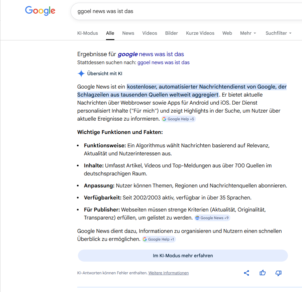The height and width of the screenshot is (292, 302).
Task: Switch to the News tab
Action: click(128, 33)
